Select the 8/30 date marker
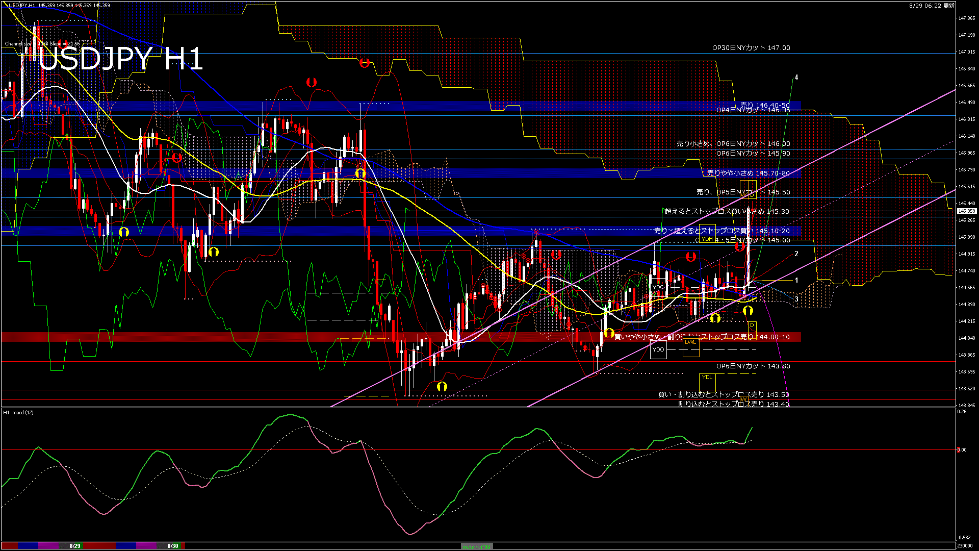The width and height of the screenshot is (979, 551). [173, 546]
